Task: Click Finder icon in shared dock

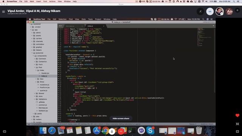Action: pyautogui.click(x=43, y=130)
